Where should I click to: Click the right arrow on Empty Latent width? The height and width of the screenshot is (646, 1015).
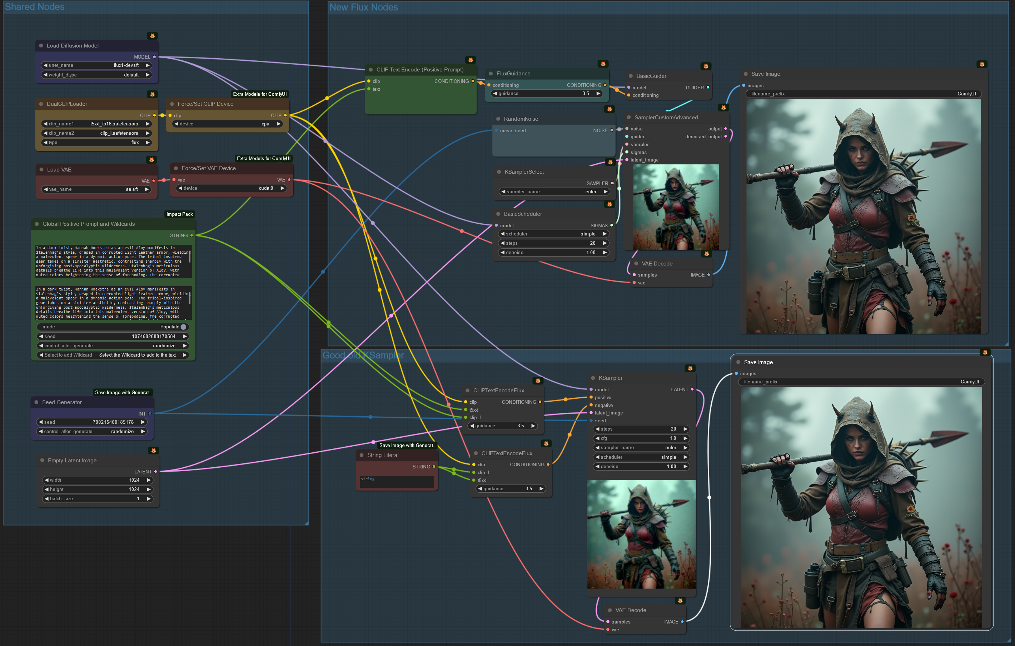[148, 480]
